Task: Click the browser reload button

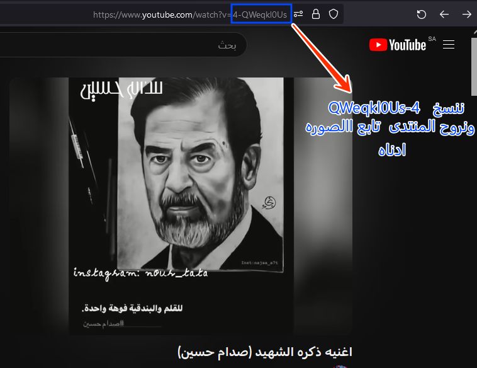Action: click(x=422, y=14)
